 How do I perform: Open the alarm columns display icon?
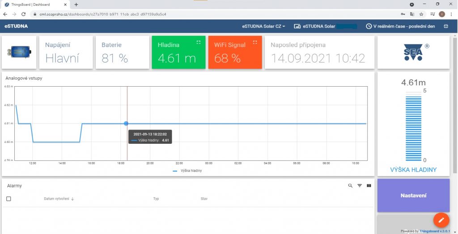point(369,186)
